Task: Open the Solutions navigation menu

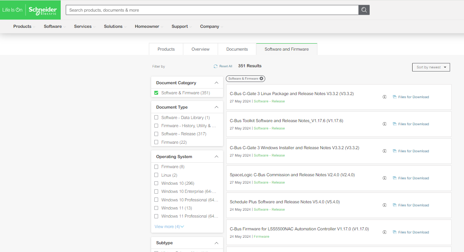Action: pyautogui.click(x=115, y=26)
